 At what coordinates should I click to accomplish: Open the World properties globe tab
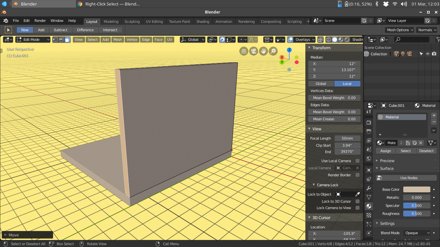[x=369, y=159]
